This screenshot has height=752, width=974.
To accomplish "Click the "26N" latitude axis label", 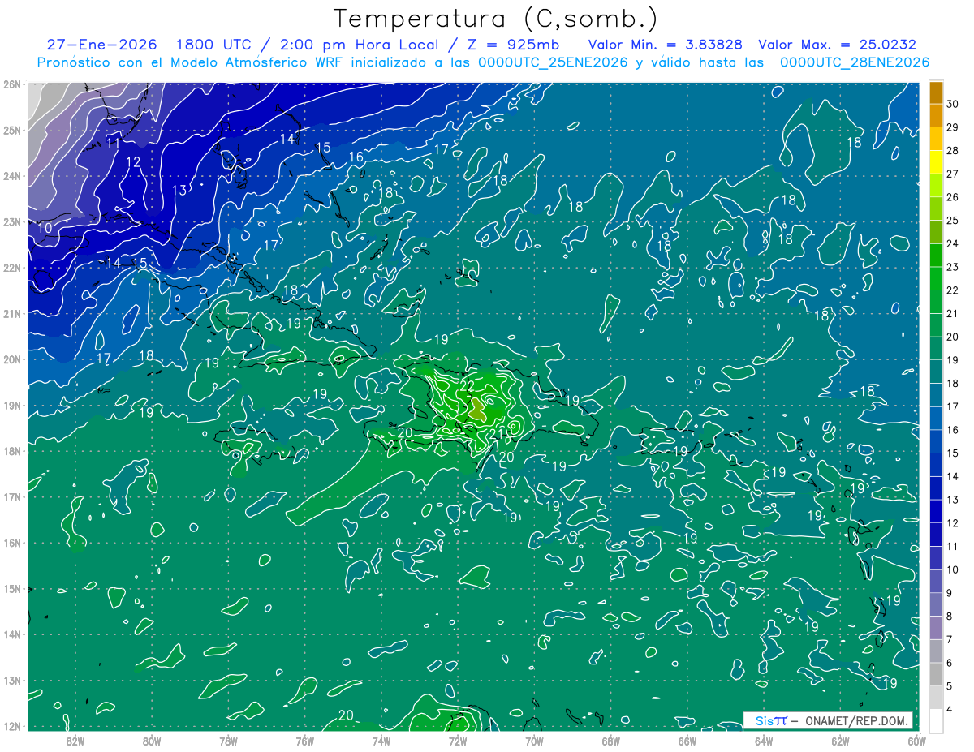I will tap(12, 84).
